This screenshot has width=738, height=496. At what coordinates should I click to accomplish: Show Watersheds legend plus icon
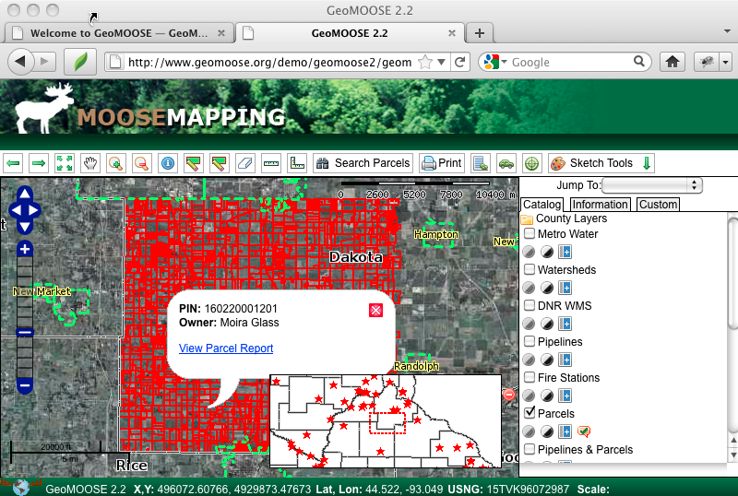coord(565,288)
